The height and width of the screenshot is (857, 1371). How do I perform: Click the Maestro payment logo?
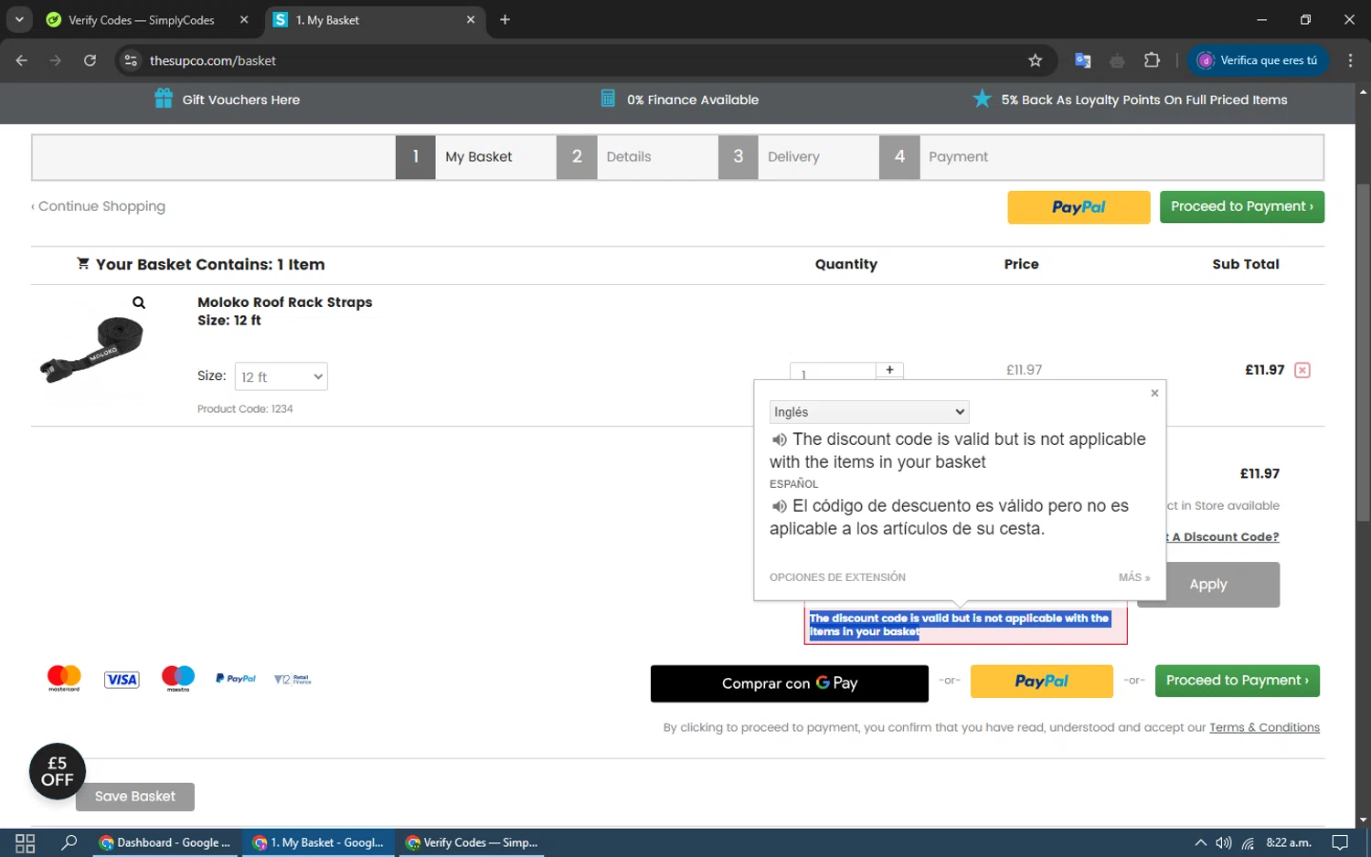coord(178,679)
